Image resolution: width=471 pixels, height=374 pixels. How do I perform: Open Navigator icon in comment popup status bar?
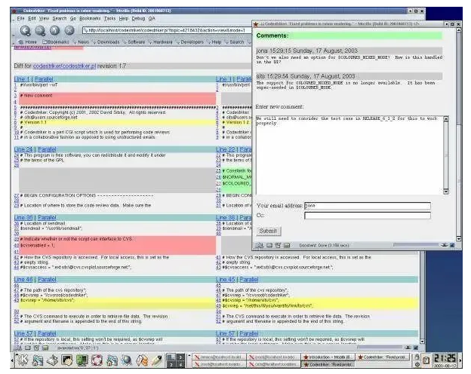tap(260, 246)
